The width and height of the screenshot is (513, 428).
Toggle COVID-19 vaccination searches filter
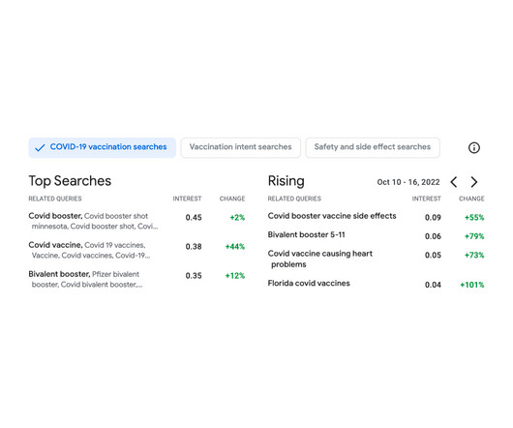[x=102, y=147]
